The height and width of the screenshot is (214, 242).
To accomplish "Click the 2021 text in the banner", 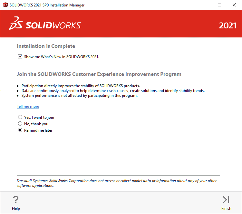I will click(227, 26).
